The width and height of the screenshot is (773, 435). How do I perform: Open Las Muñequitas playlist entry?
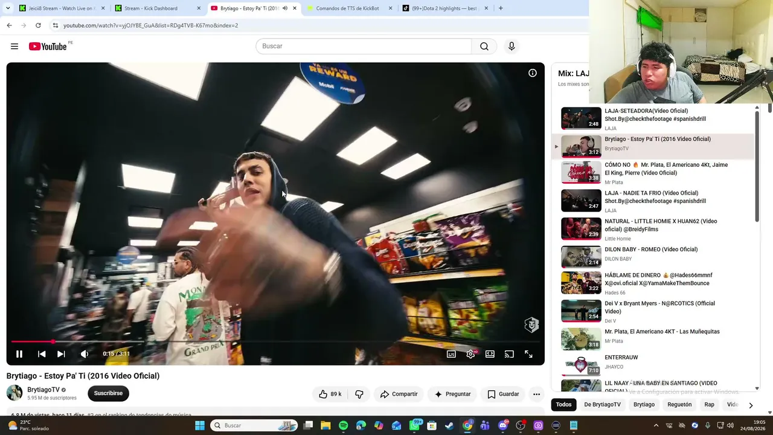click(652, 340)
